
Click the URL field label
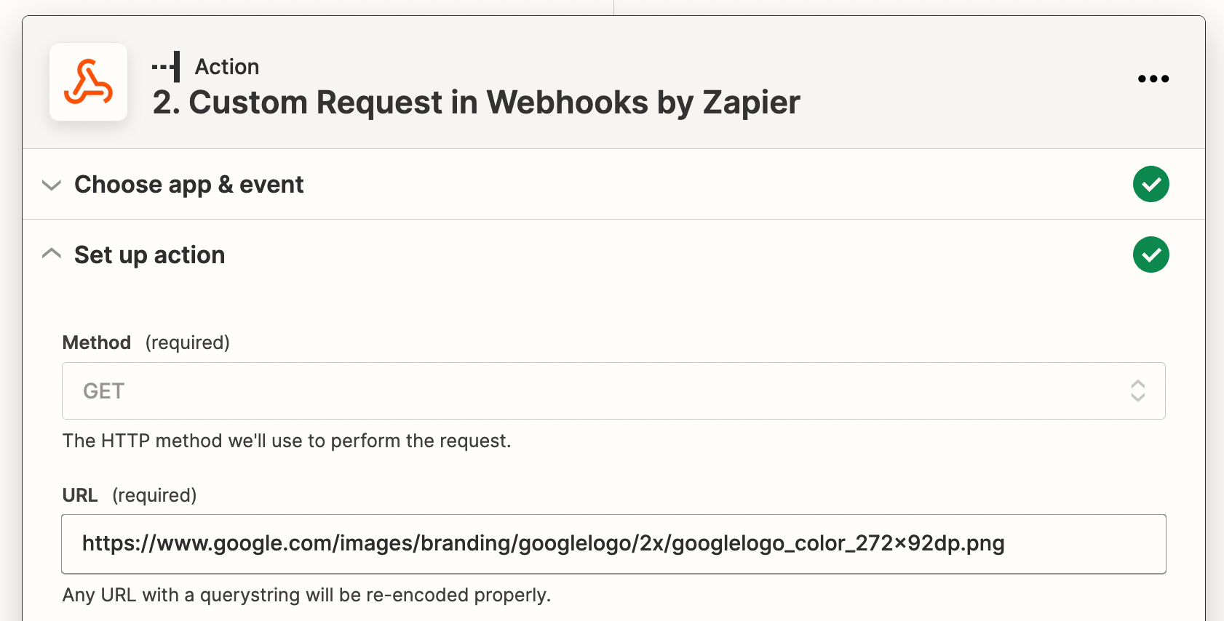click(x=80, y=495)
